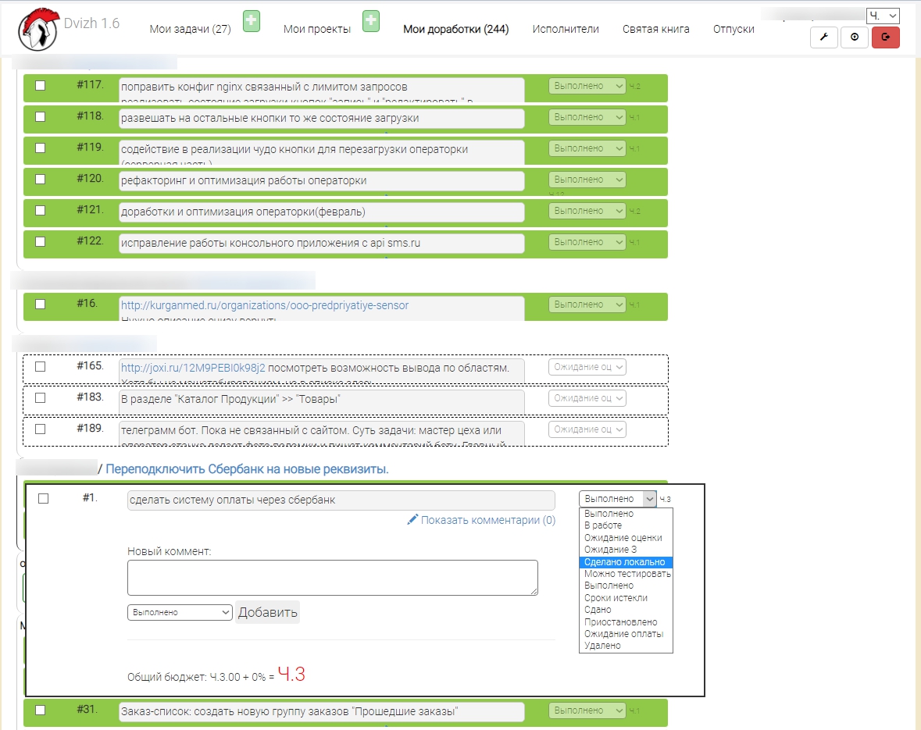921x730 pixels.
Task: Open the Исполнители tab
Action: (x=566, y=30)
